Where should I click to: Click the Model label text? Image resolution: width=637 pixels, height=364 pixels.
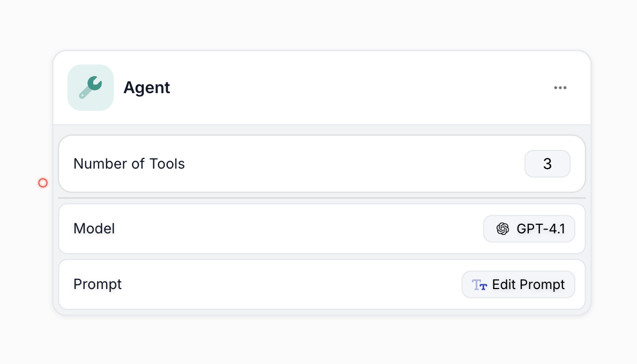tap(94, 229)
